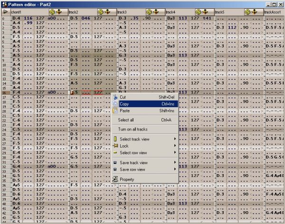Select row 32 number in the row gutter
The image size is (285, 224).
(x=3, y=166)
